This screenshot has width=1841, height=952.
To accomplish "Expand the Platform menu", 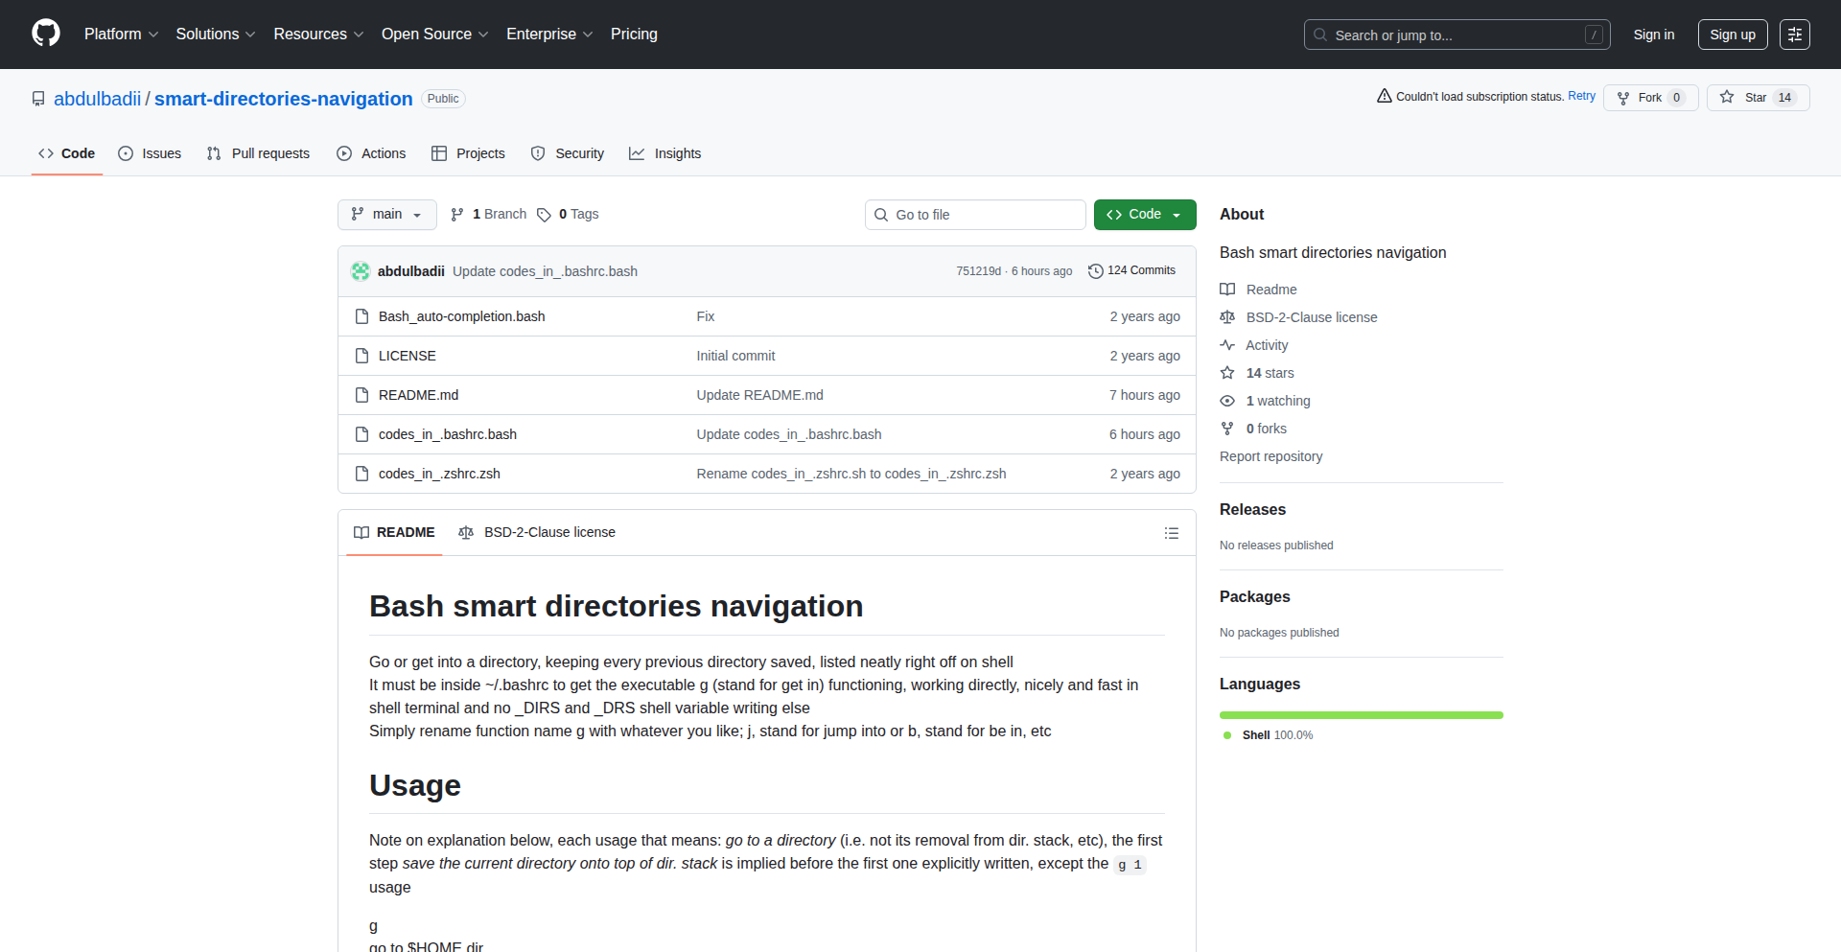I will pos(121,35).
